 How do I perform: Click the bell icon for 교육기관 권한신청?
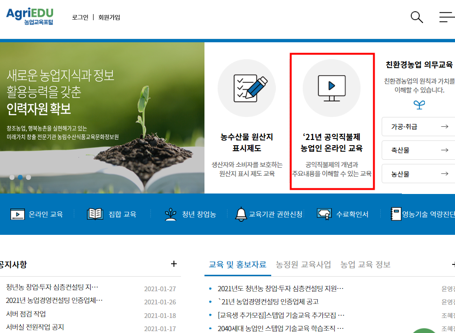click(241, 214)
